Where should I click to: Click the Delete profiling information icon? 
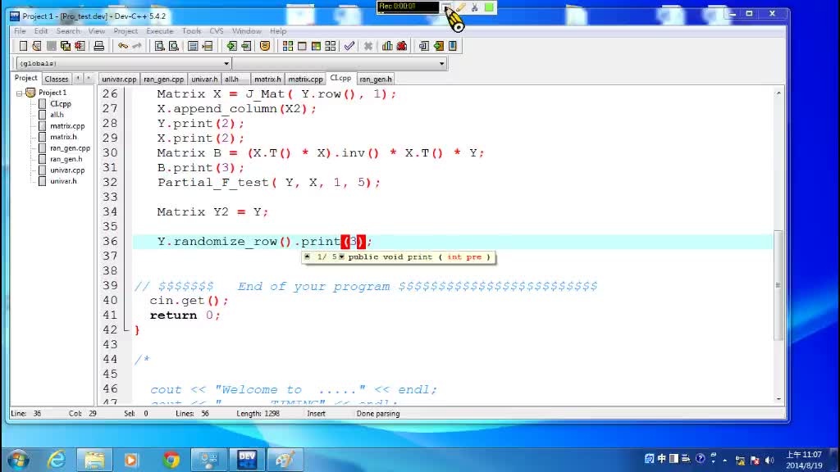point(402,46)
